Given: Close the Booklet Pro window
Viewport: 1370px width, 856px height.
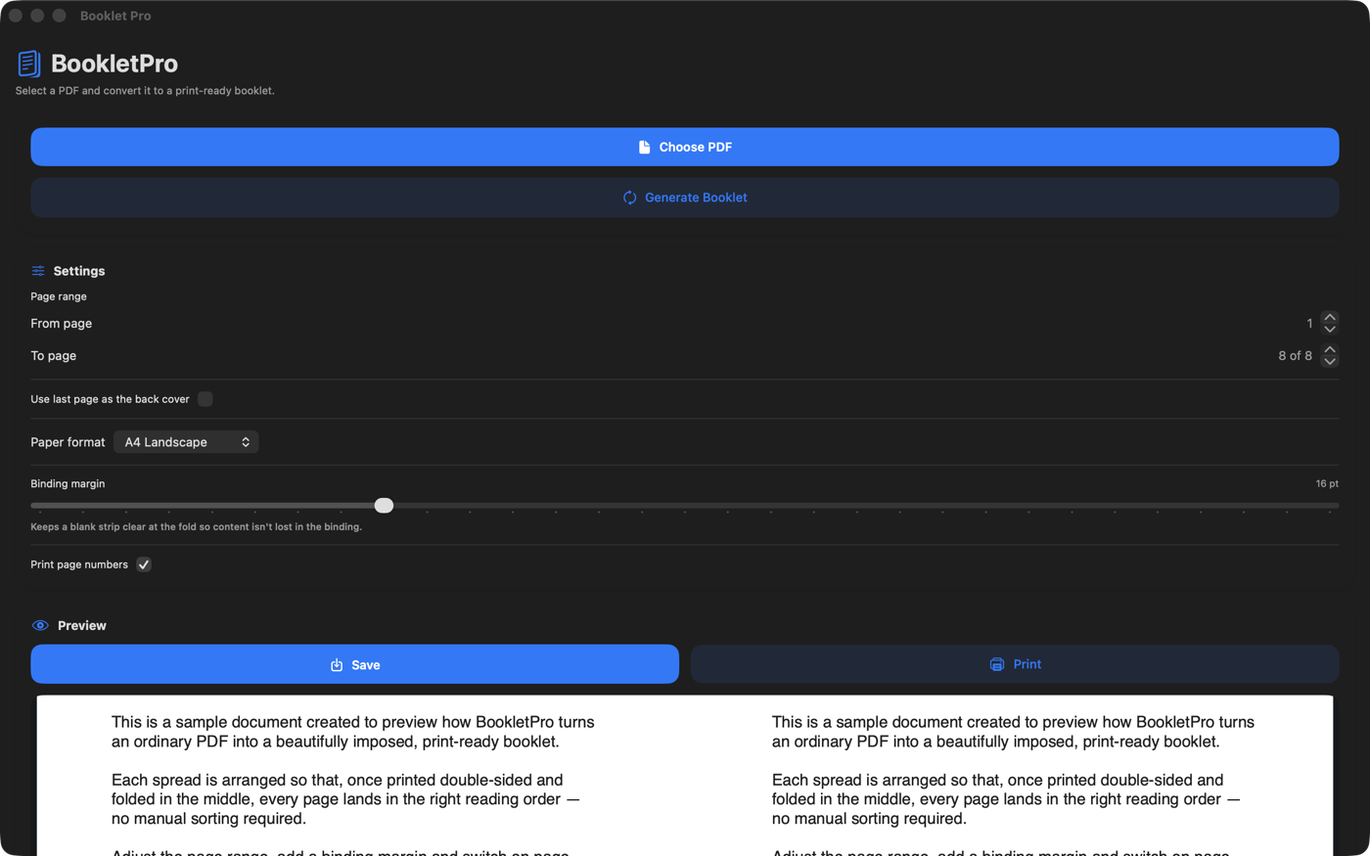Looking at the screenshot, I should click(16, 16).
